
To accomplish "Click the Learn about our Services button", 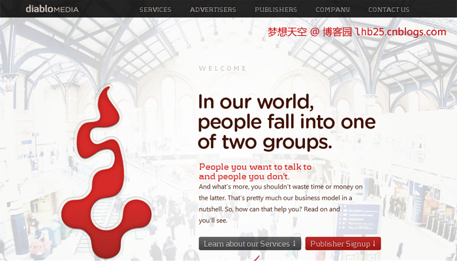I will coord(250,243).
